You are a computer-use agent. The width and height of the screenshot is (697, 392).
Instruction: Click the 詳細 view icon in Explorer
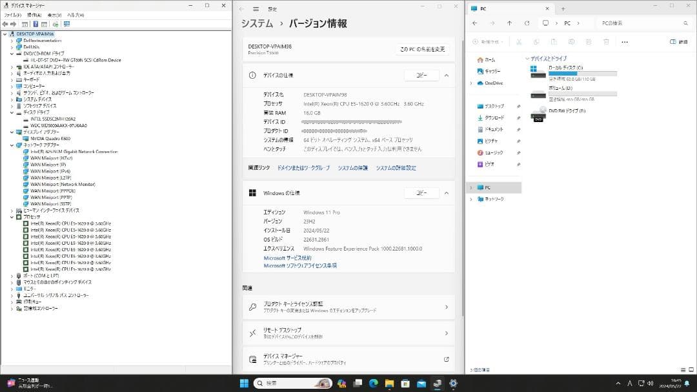pyautogui.click(x=674, y=41)
